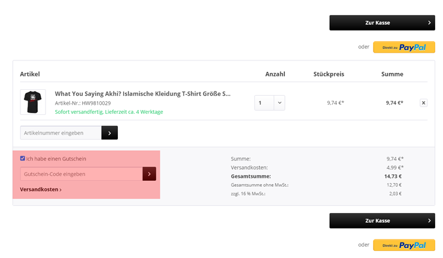Click the quantity value 1 box

tap(264, 103)
